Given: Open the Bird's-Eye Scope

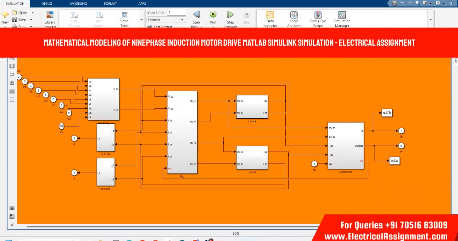Looking at the screenshot, I should (318, 16).
